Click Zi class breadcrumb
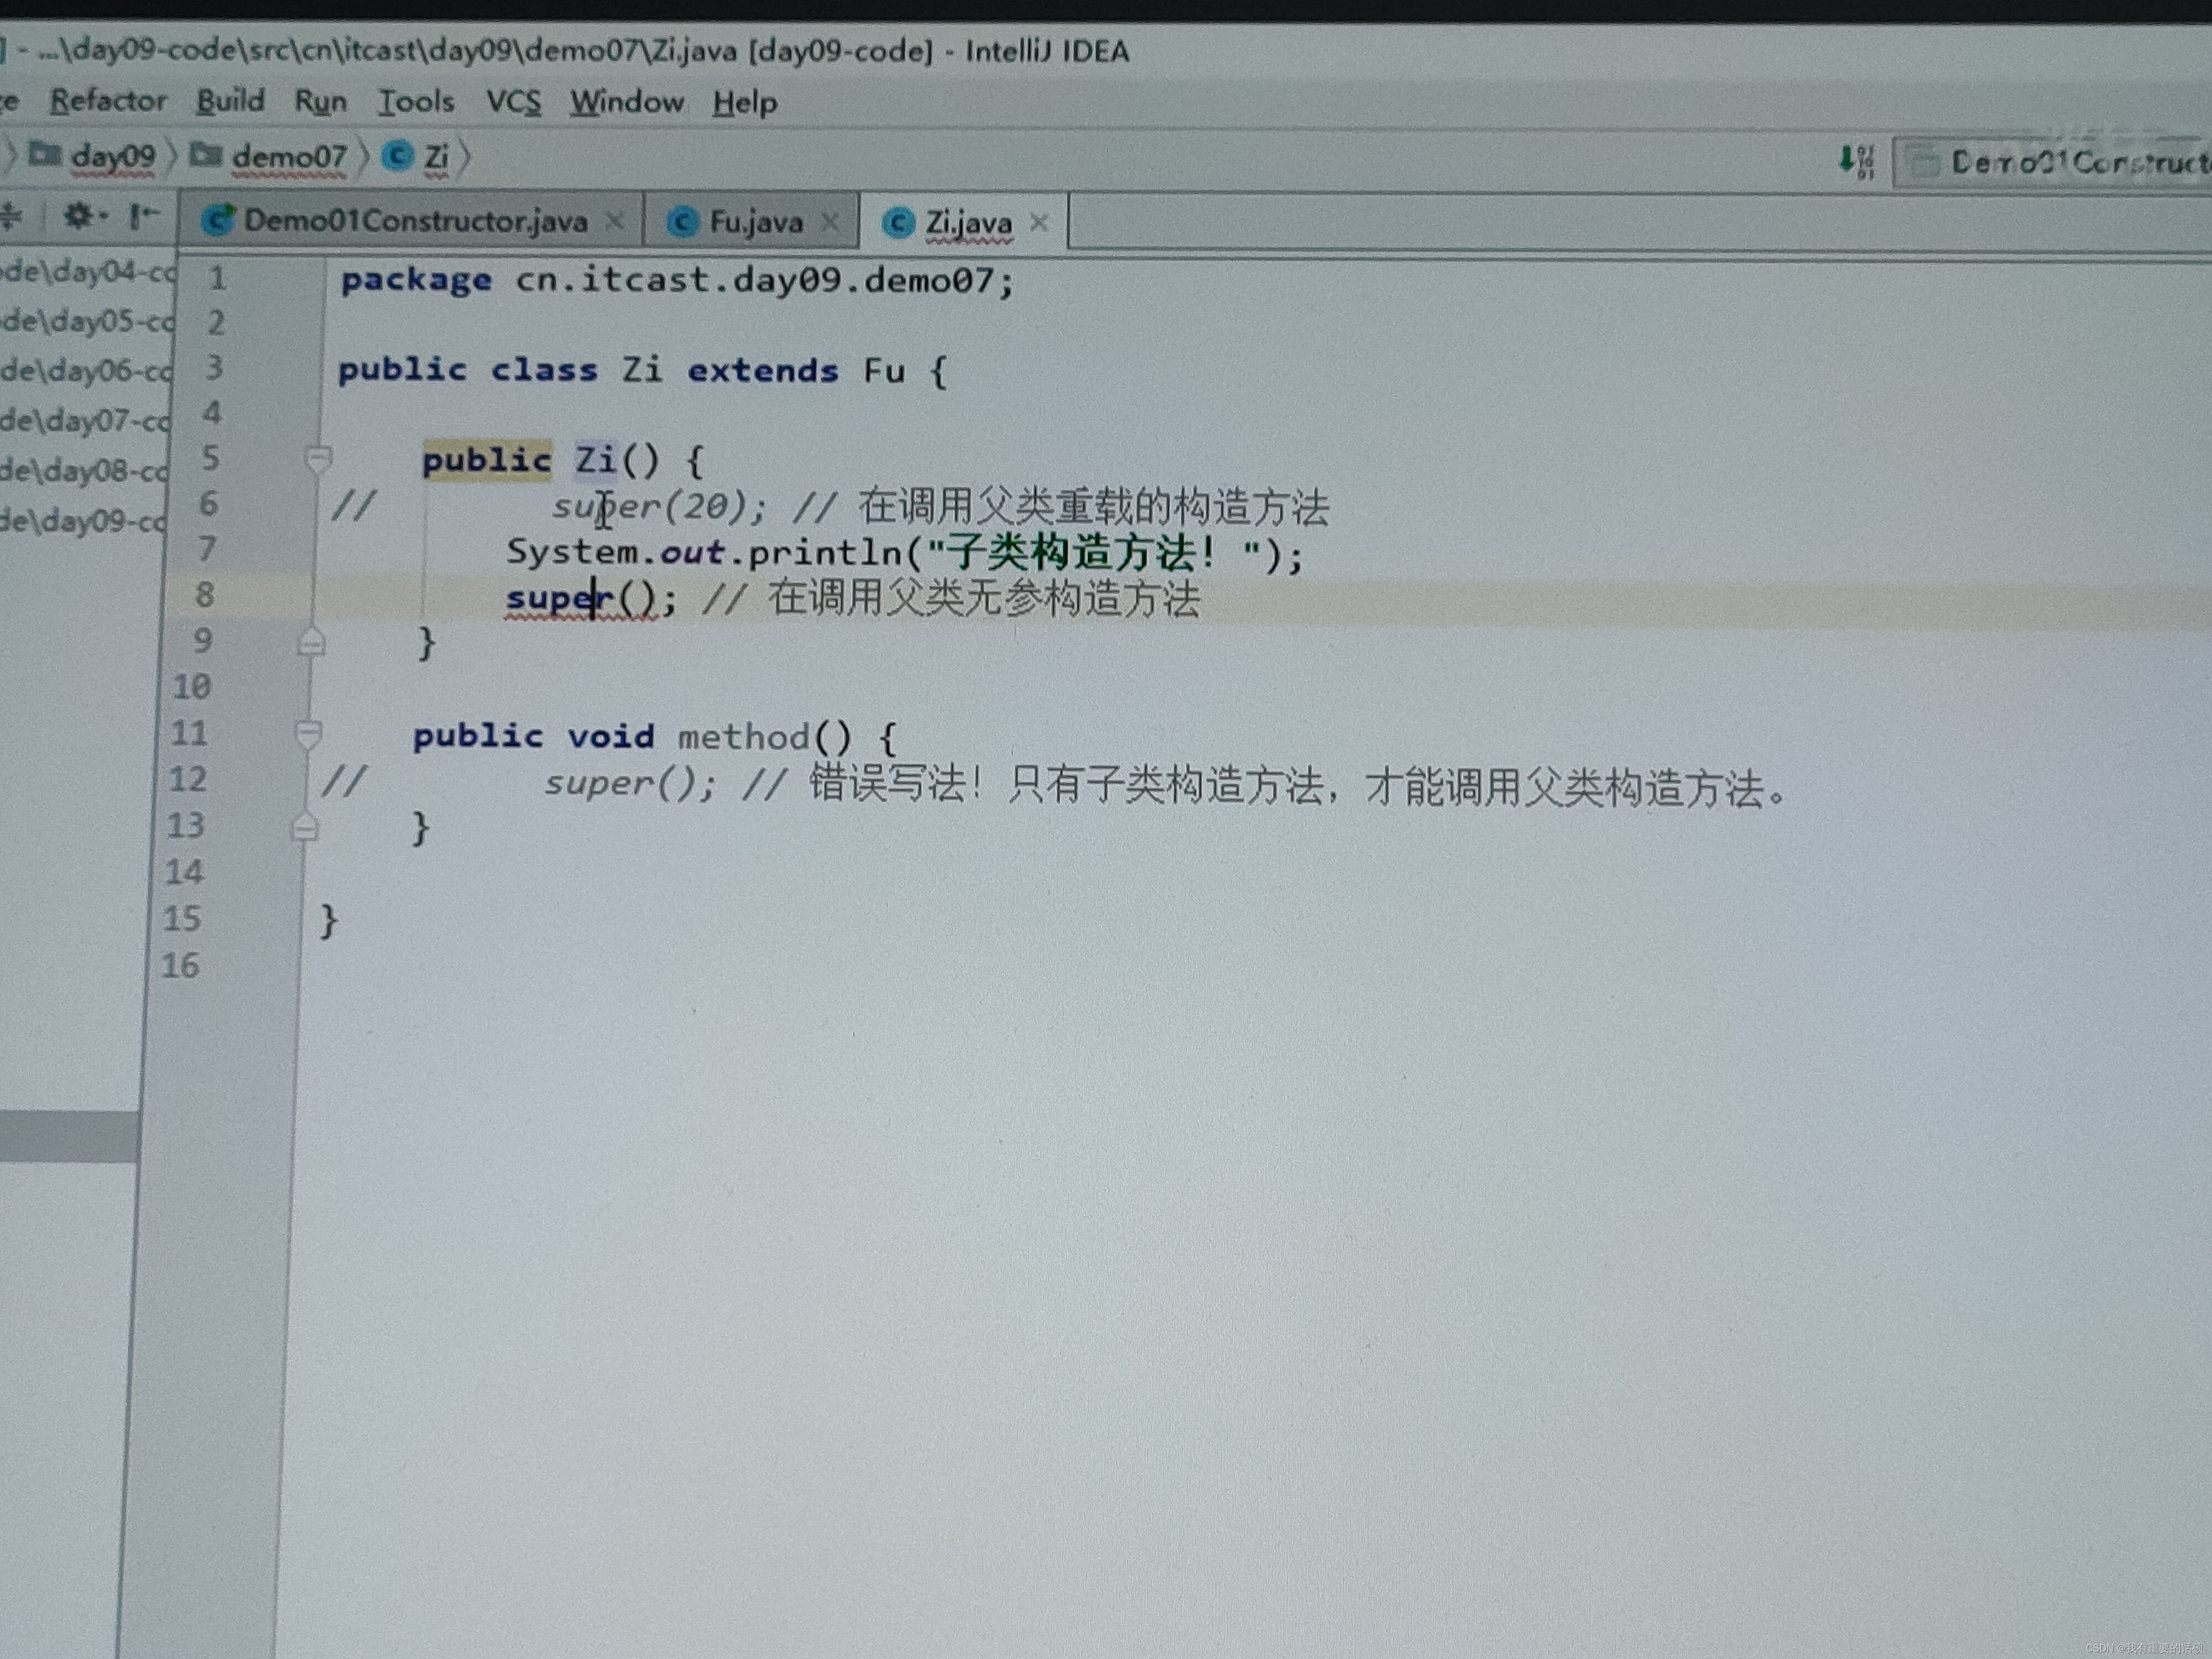 coord(437,157)
